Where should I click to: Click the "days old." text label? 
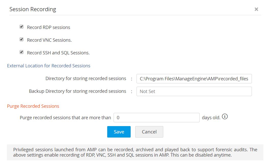tap(212, 117)
